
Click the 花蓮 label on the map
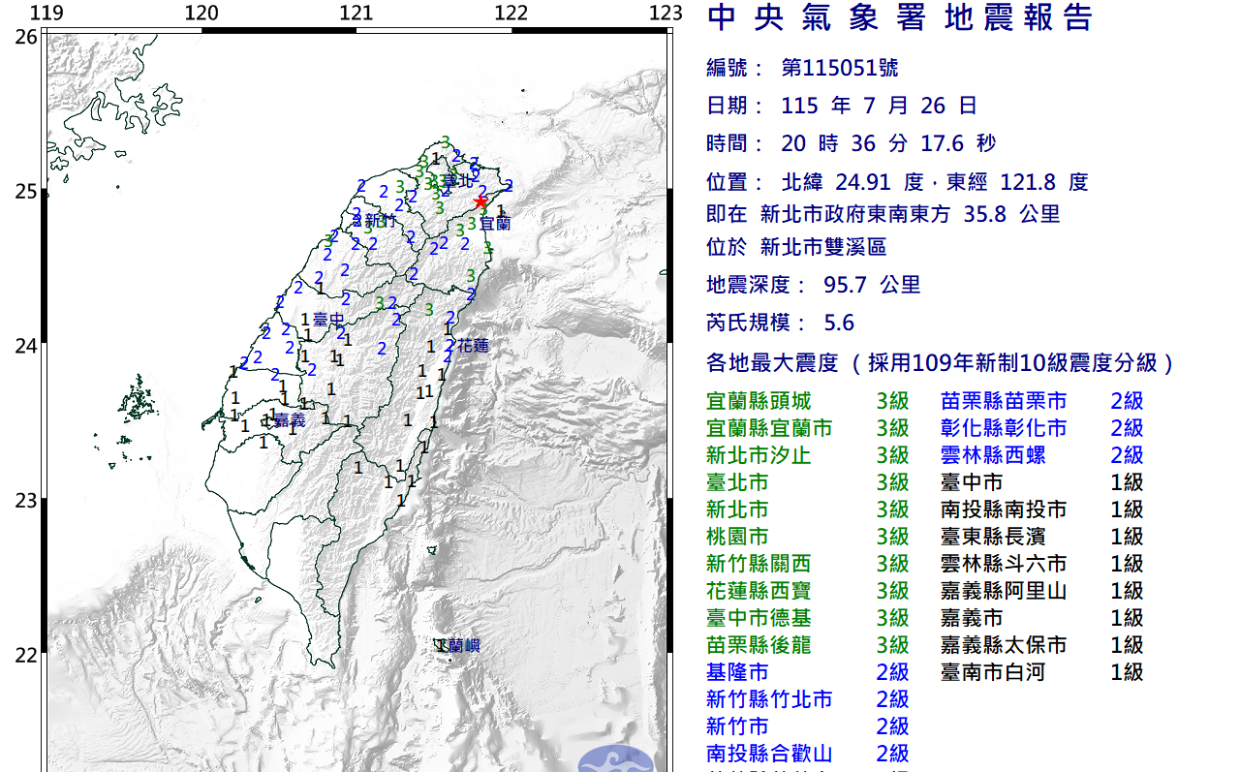tap(473, 345)
